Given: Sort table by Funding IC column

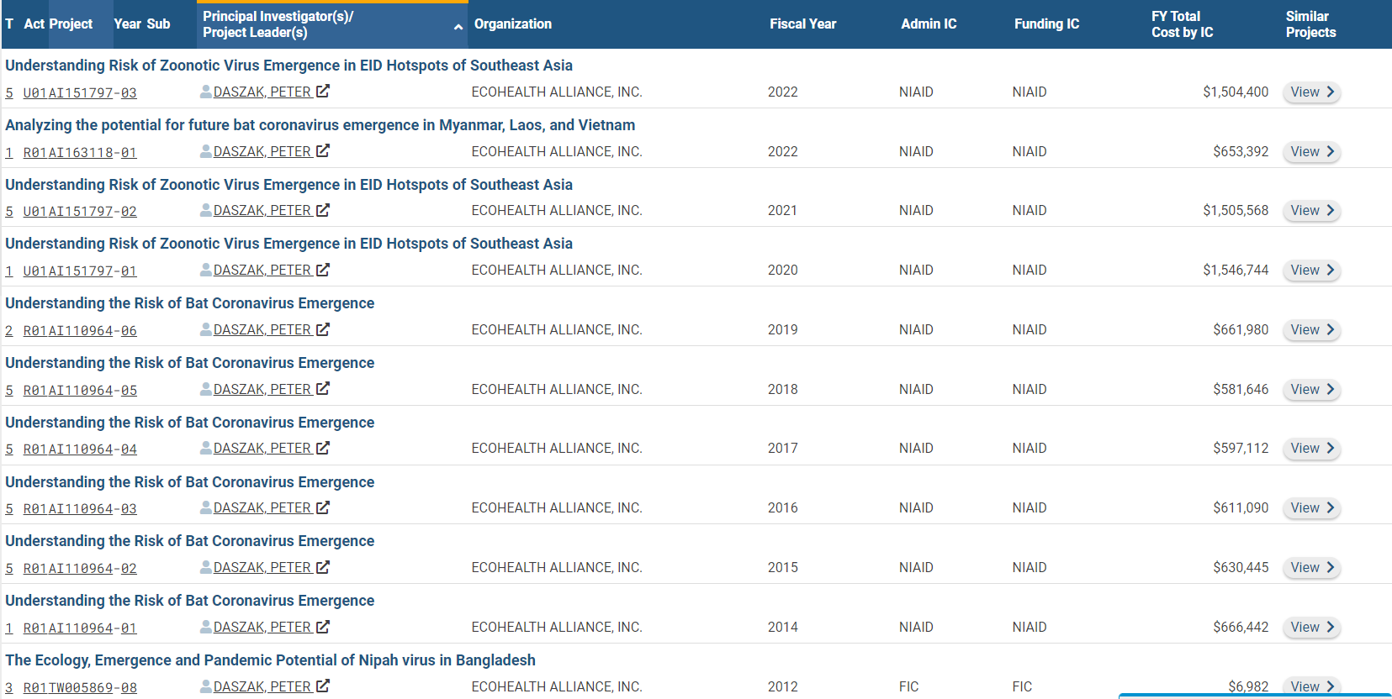Looking at the screenshot, I should tap(1046, 24).
